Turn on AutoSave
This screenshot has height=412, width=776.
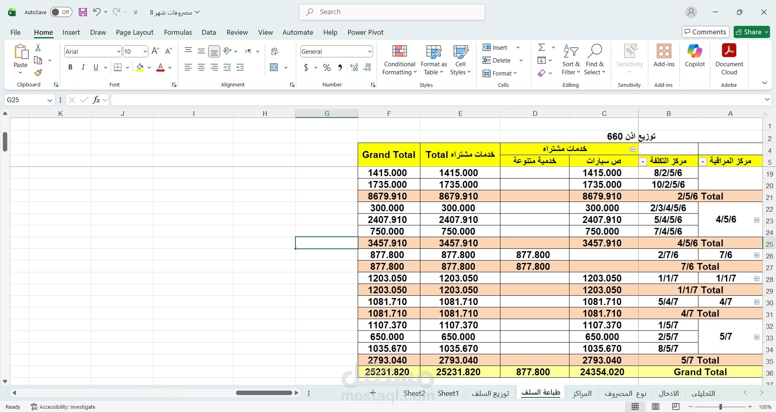coord(61,12)
